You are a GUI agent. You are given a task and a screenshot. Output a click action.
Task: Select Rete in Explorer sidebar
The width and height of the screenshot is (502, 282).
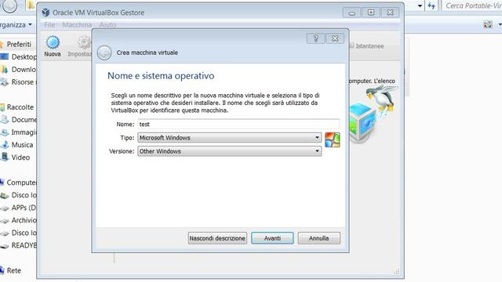(x=14, y=270)
